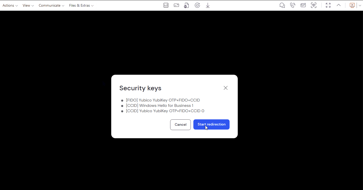The width and height of the screenshot is (363, 190).
Task: Open the Files & Extras menu
Action: 81,5
